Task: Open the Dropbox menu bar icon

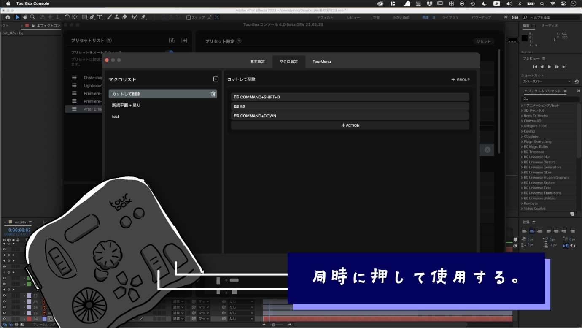Action: pyautogui.click(x=429, y=3)
